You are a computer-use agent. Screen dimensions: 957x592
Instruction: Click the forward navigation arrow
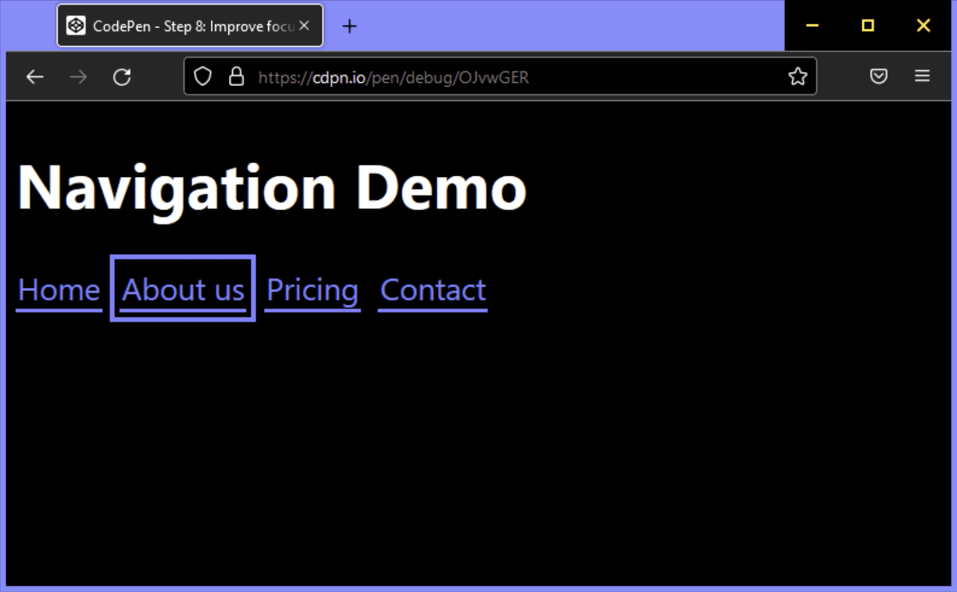point(78,76)
